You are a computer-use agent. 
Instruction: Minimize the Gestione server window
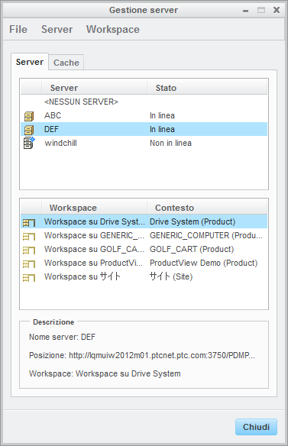click(246, 11)
